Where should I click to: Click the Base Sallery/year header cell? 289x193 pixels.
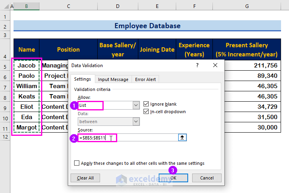point(118,49)
